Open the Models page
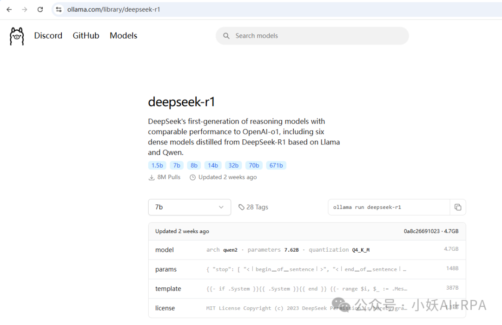Viewport: 502px width, 325px height. tap(123, 35)
